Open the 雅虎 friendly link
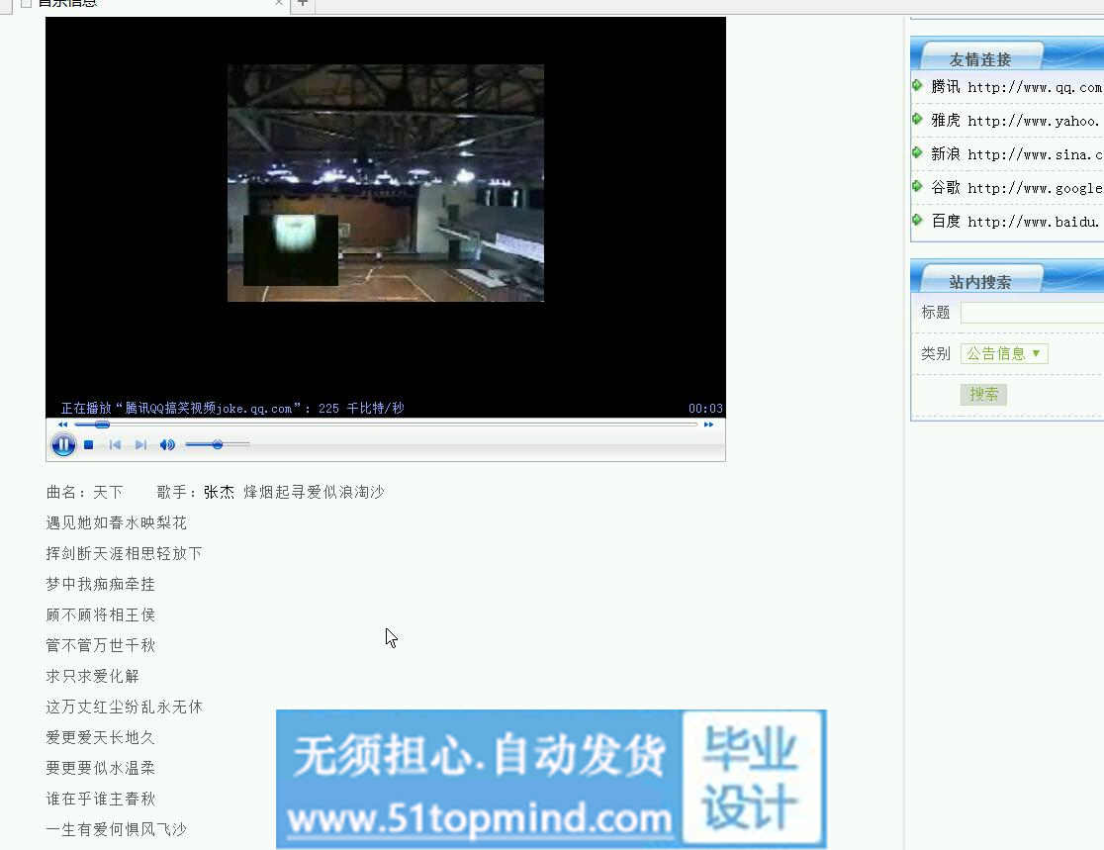Screen dimensions: 1104x850 pos(1016,121)
